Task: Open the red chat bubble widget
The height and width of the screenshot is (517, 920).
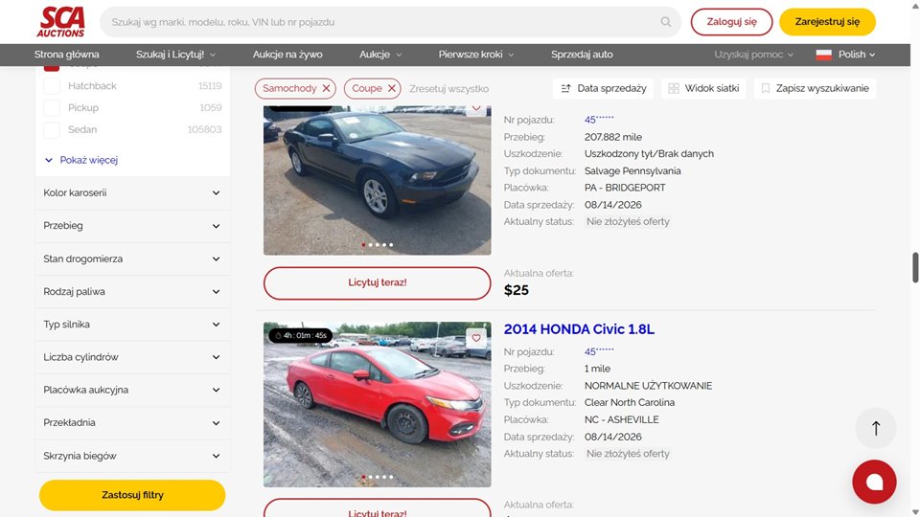Action: point(874,482)
